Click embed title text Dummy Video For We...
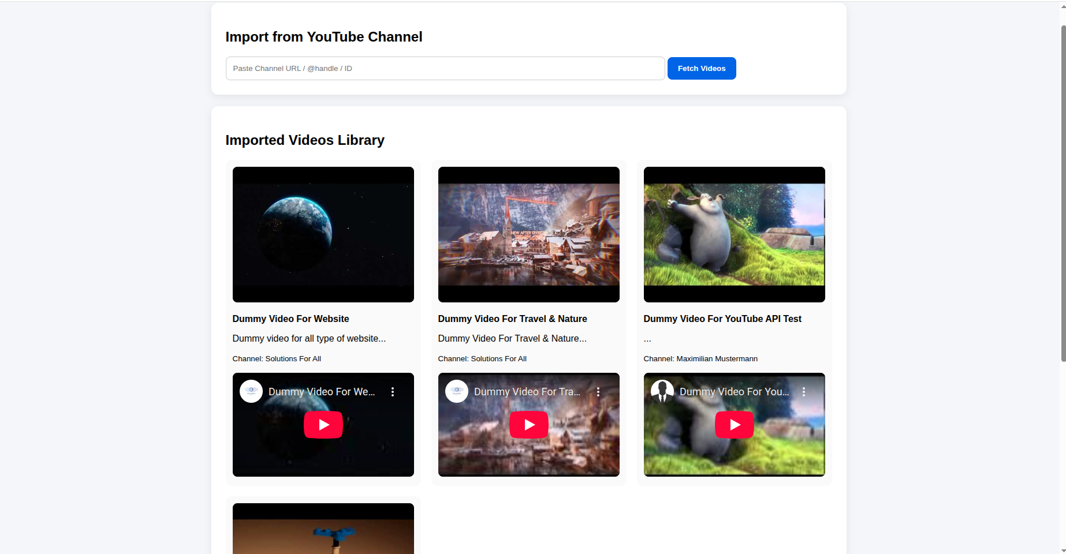Screen dimensions: 1066x554 pyautogui.click(x=321, y=392)
